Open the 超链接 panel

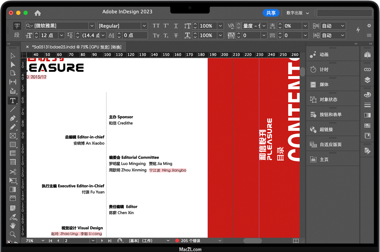[326, 130]
